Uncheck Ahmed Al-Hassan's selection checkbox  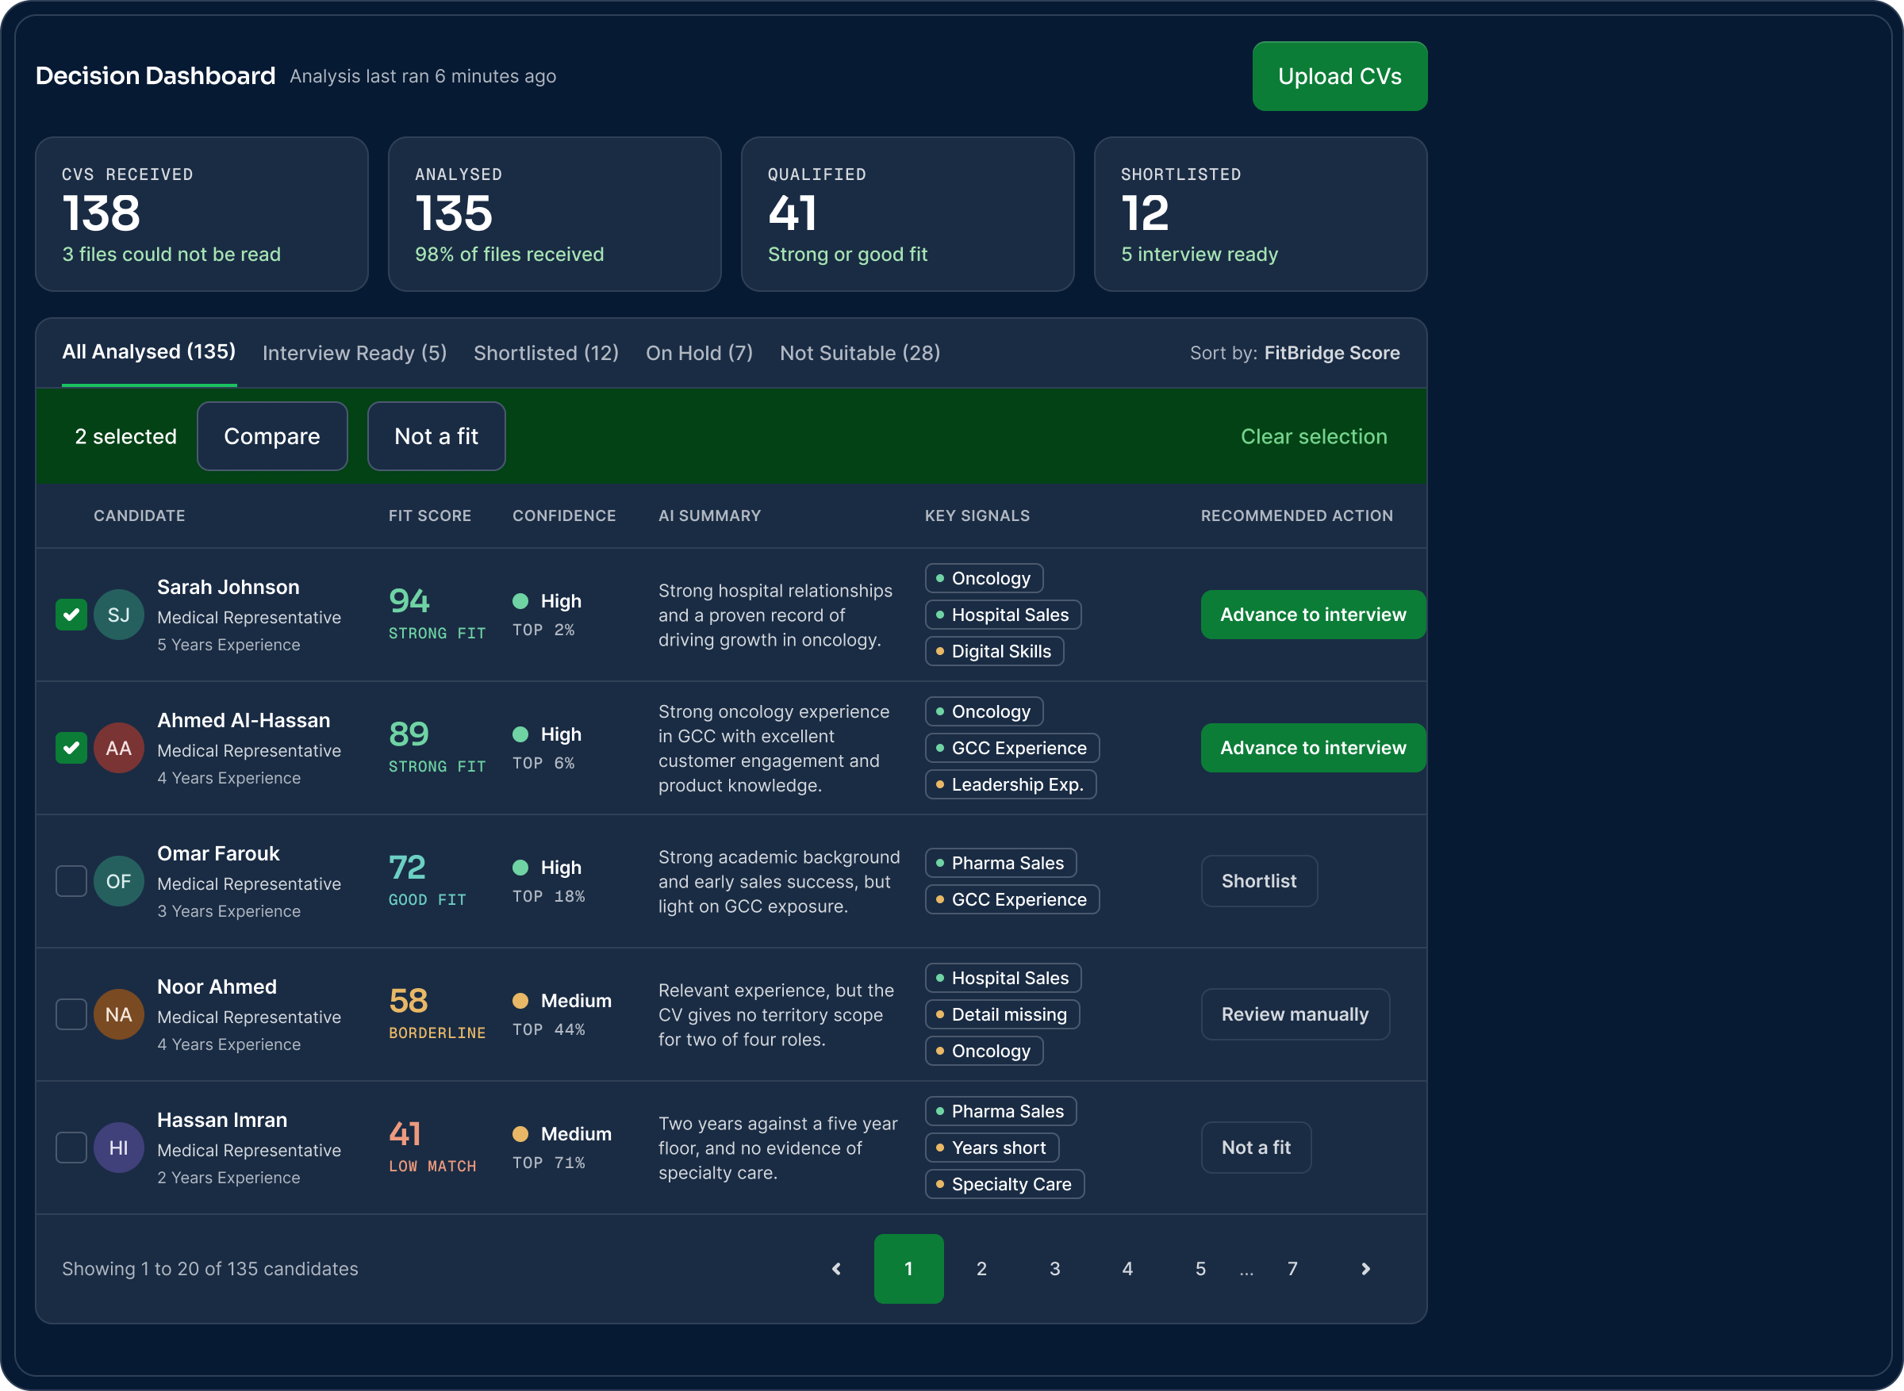[71, 748]
